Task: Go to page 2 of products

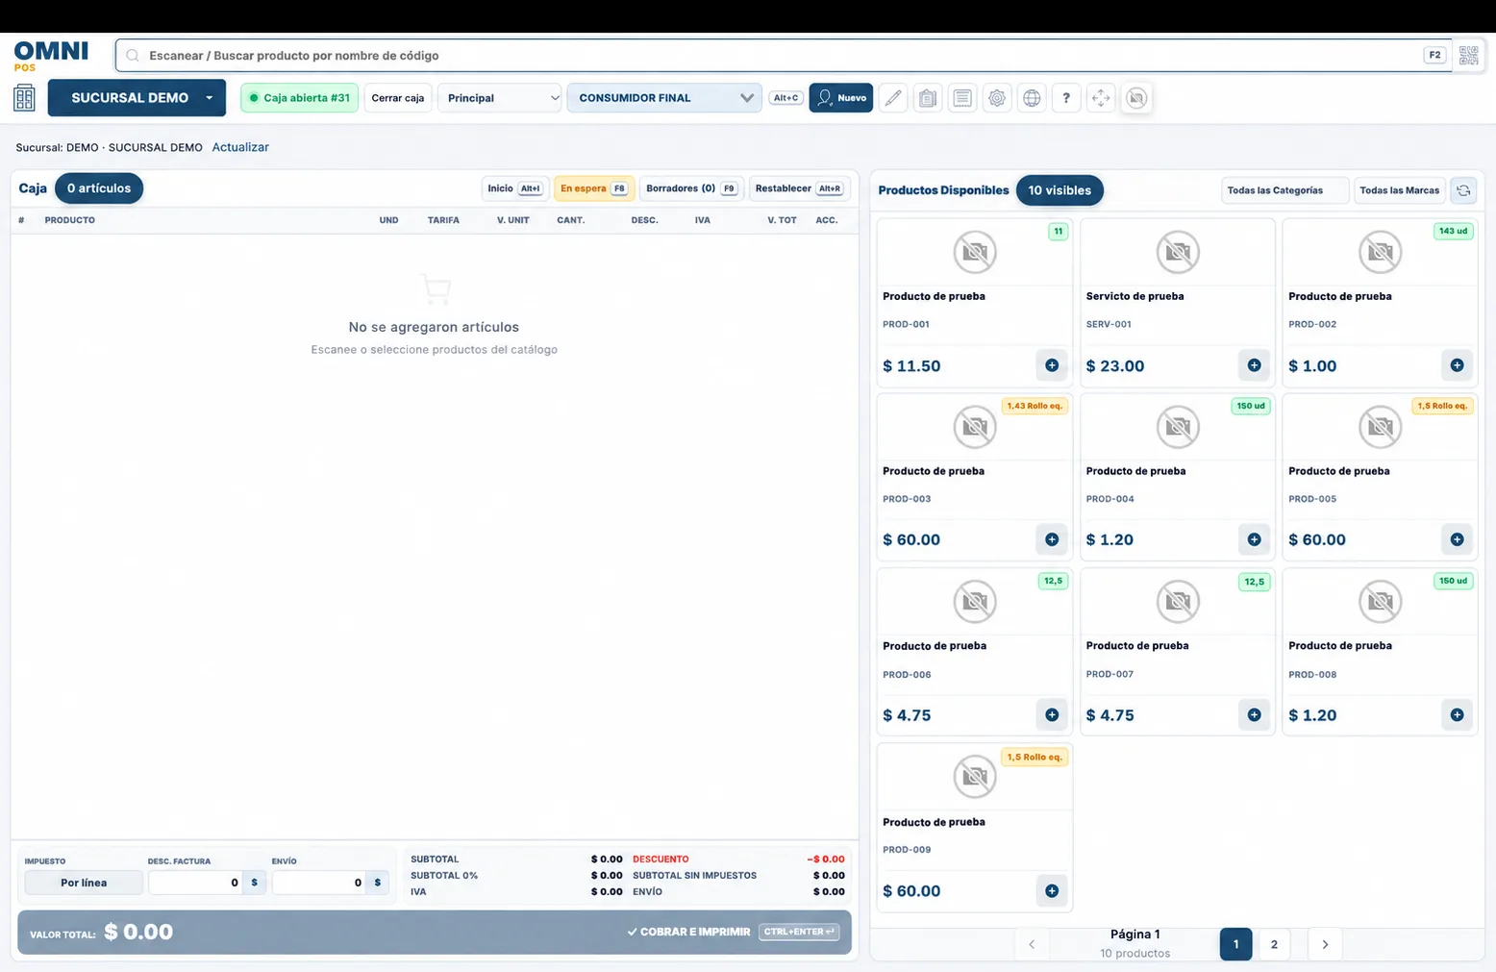Action: pos(1274,944)
